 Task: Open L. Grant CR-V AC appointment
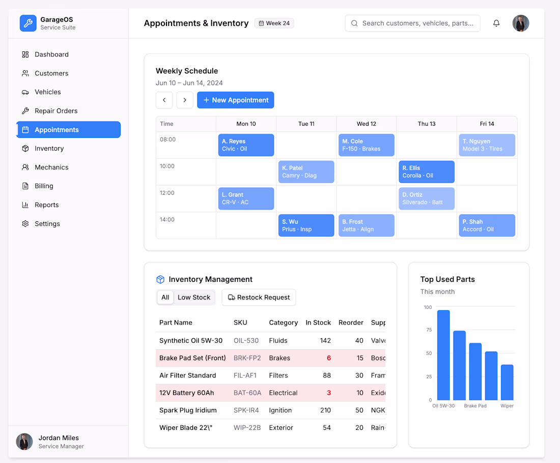[246, 198]
